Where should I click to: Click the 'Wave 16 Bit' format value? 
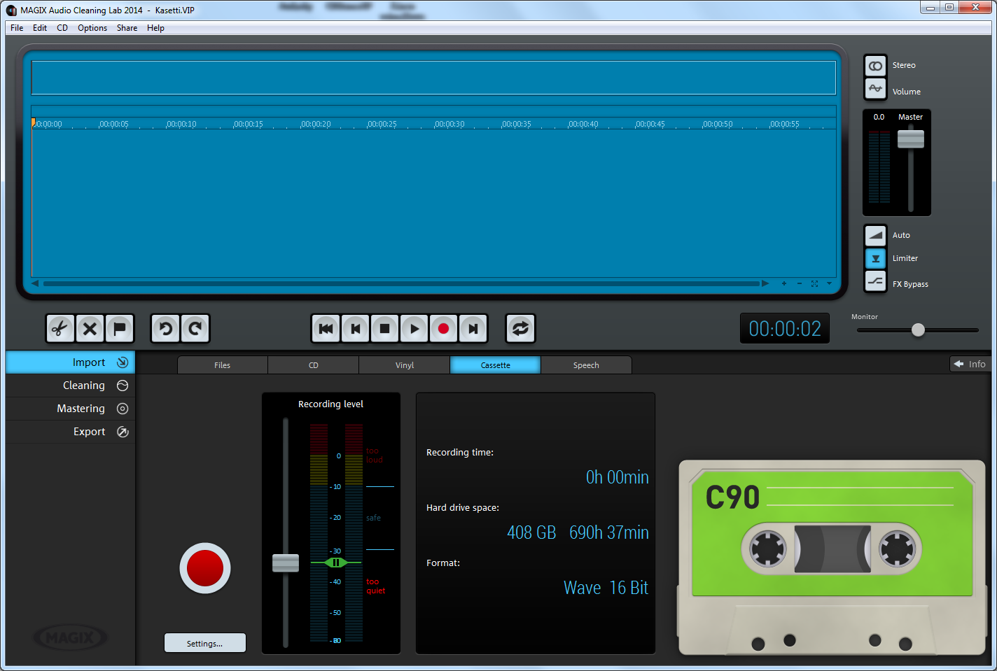pos(606,588)
